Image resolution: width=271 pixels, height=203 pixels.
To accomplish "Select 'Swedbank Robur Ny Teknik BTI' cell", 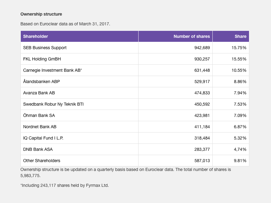I will [80, 104].
